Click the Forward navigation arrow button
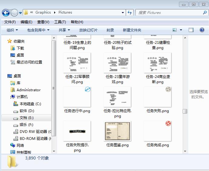The width and height of the screenshot is (209, 171). pyautogui.click(x=14, y=13)
